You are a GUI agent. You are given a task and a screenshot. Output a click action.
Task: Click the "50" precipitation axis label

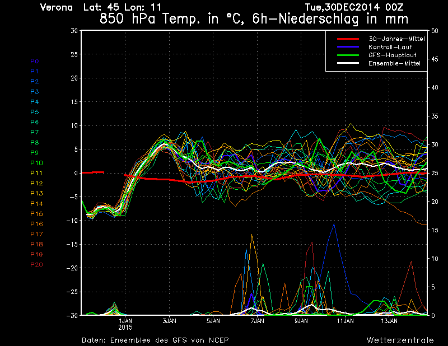[x=435, y=31]
